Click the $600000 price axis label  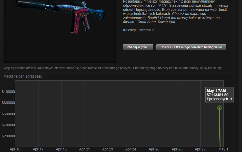tap(8, 114)
